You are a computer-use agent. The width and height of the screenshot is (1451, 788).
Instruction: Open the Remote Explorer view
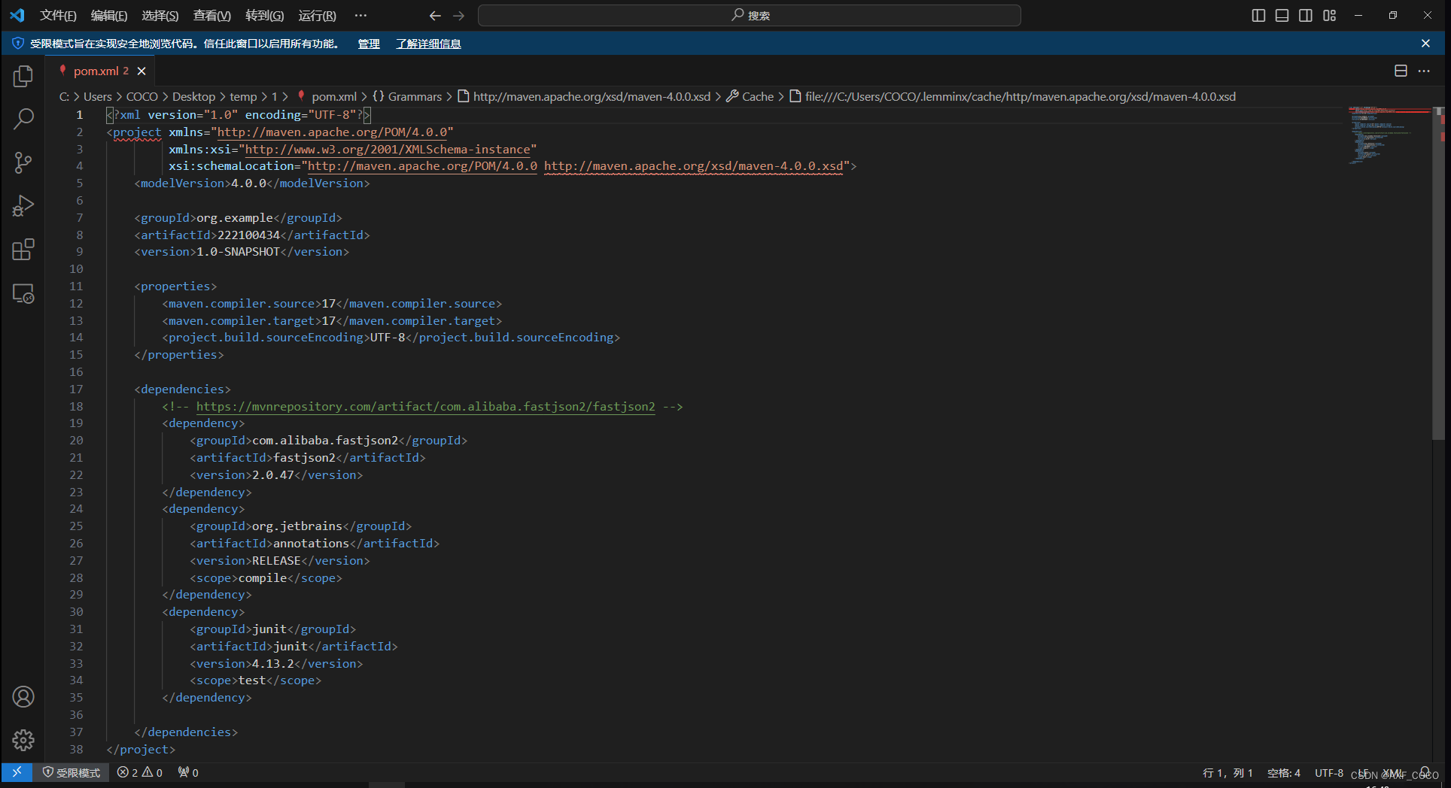pyautogui.click(x=23, y=293)
